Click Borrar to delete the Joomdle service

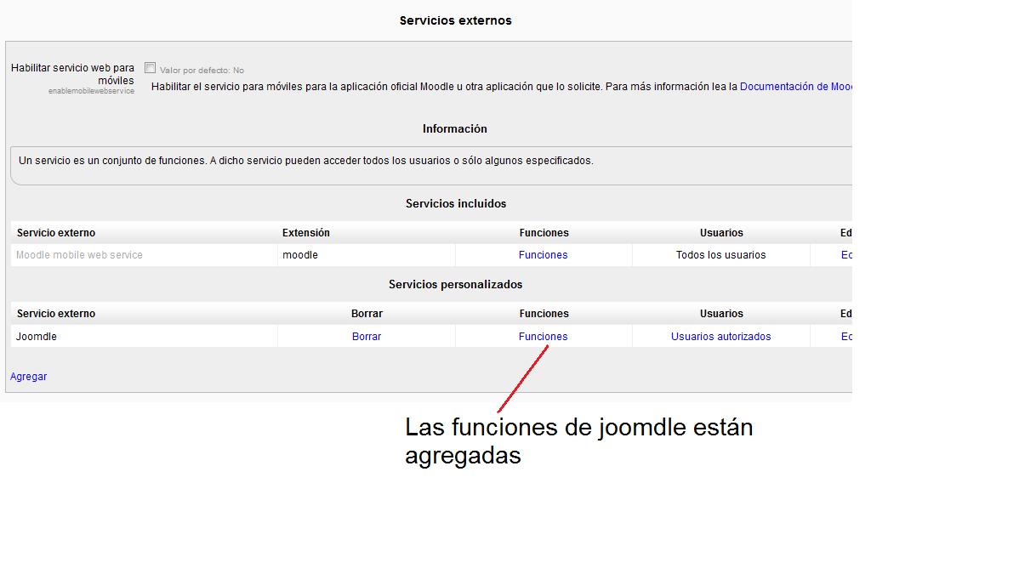coord(367,337)
